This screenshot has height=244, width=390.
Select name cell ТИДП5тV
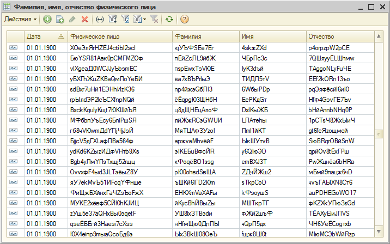(x=272, y=79)
